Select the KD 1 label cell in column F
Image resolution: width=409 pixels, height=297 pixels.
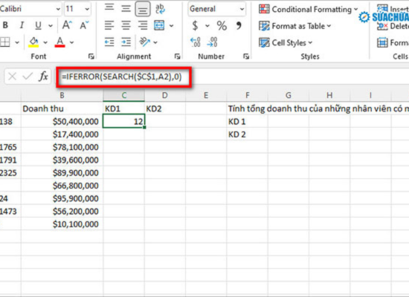(247, 121)
